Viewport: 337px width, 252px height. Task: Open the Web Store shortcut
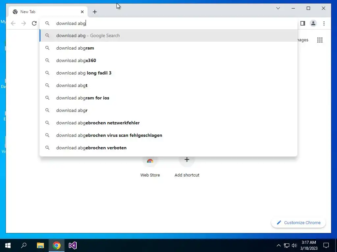(150, 167)
